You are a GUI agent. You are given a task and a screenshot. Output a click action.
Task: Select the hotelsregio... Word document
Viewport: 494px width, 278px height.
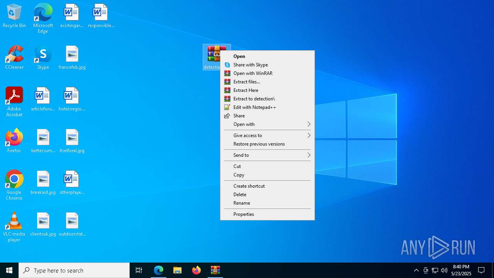click(72, 100)
